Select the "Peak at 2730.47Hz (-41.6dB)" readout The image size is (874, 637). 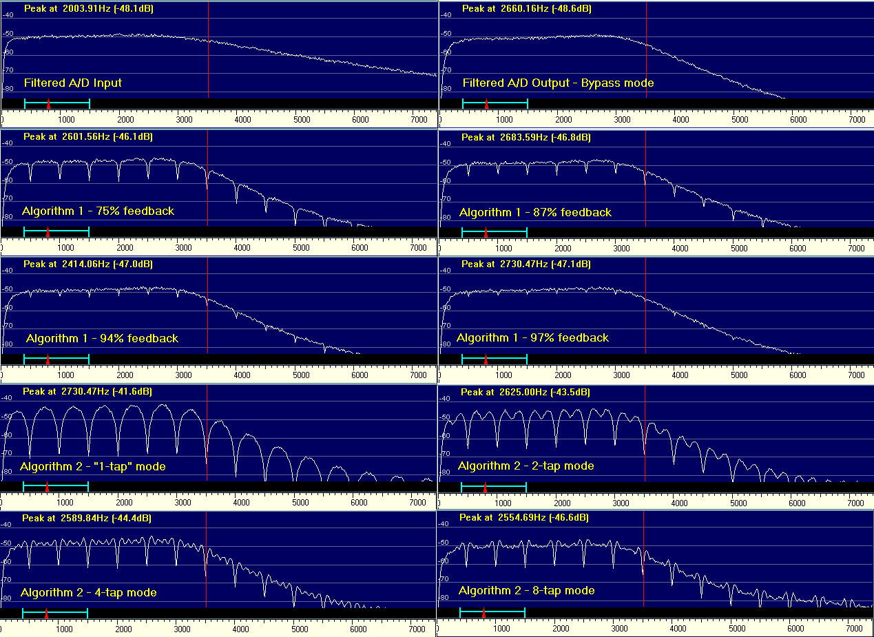[x=87, y=392]
